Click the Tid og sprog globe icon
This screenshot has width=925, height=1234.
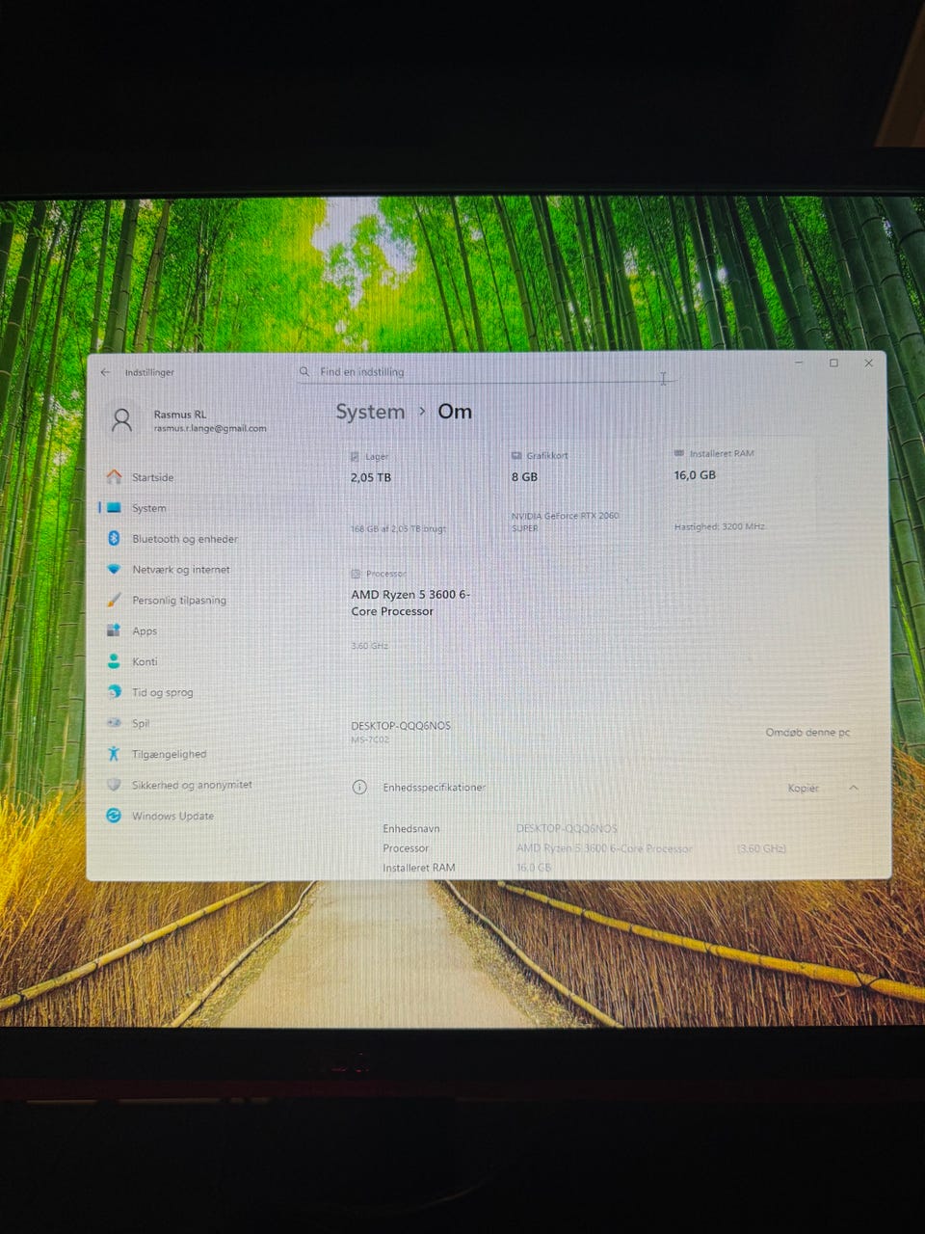pyautogui.click(x=114, y=692)
